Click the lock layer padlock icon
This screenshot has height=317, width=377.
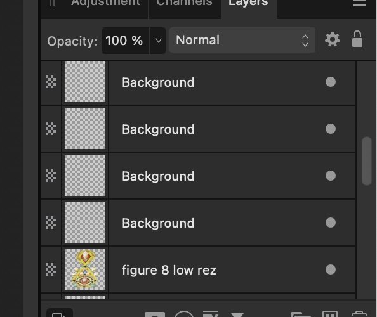(357, 39)
